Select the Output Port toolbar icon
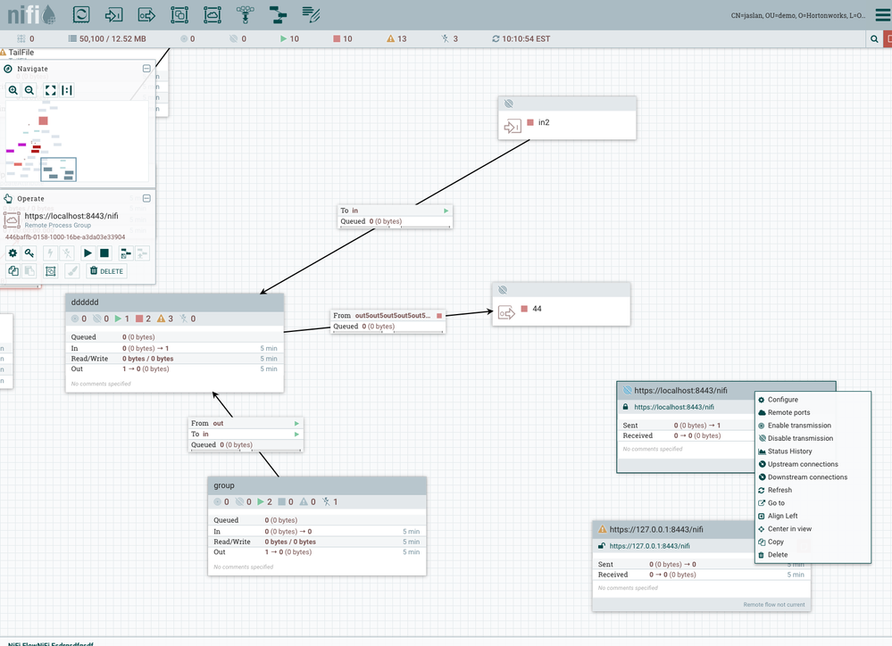The height and width of the screenshot is (646, 892). pos(146,14)
